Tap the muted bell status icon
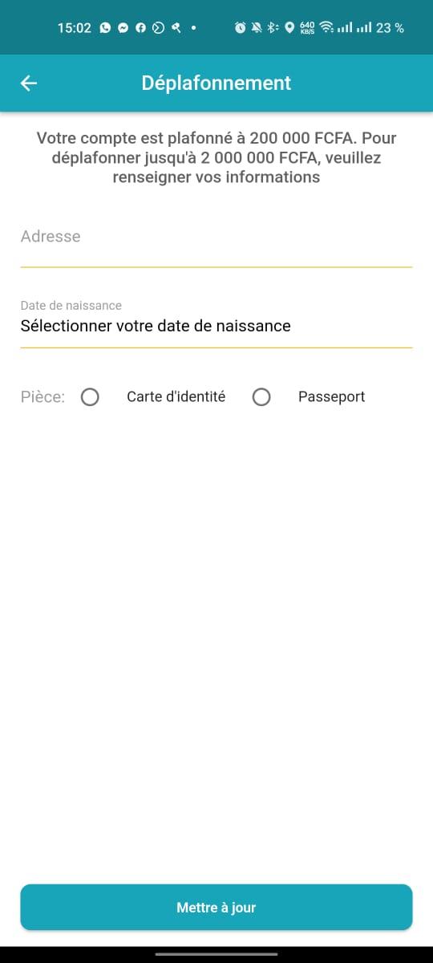The image size is (433, 963). (x=257, y=28)
